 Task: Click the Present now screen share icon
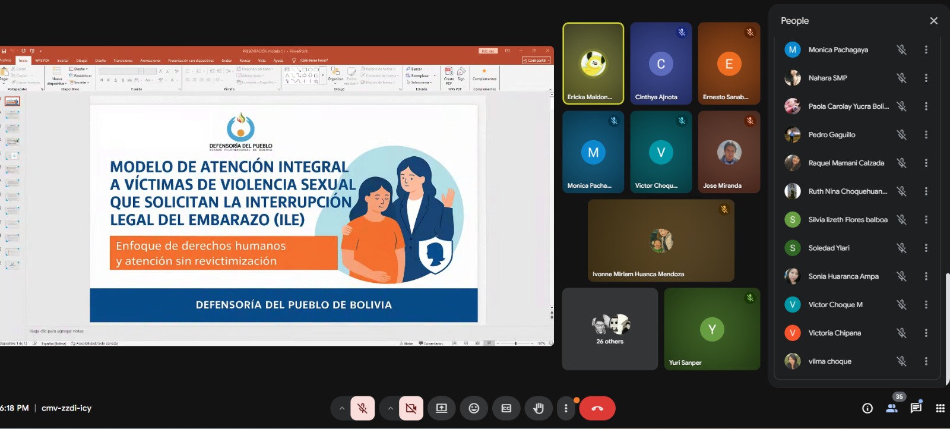point(441,408)
